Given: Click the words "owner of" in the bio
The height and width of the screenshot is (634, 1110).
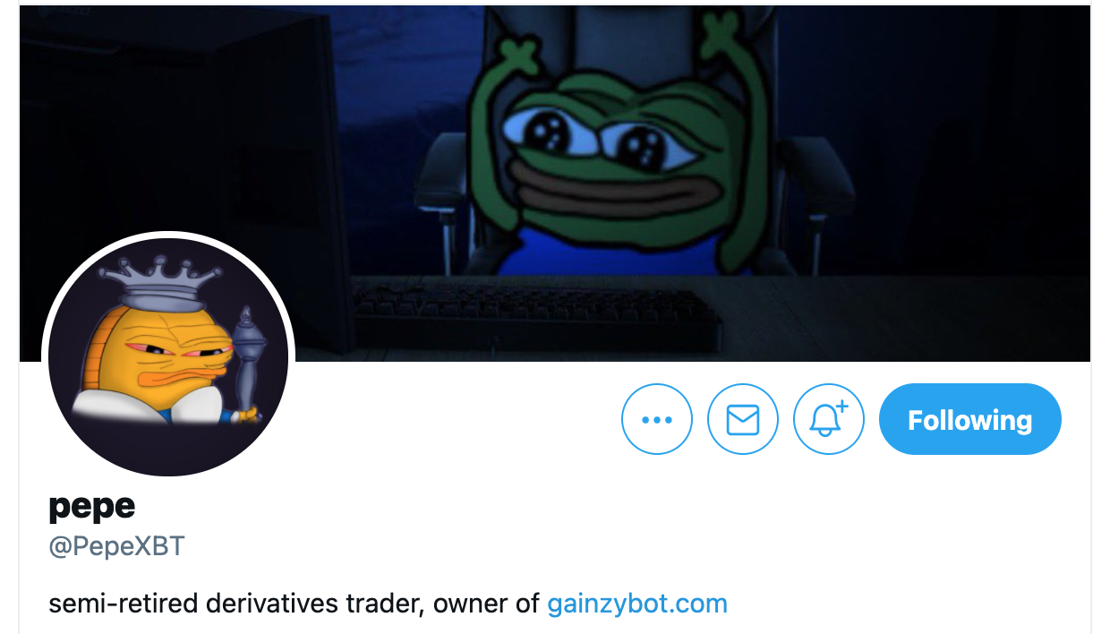Looking at the screenshot, I should click(x=486, y=604).
